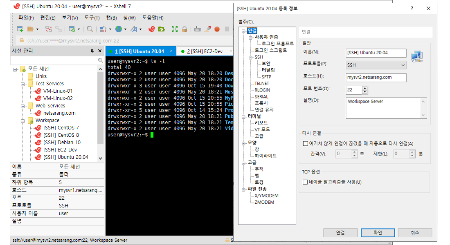Click the keyboard toolbar icon
This screenshot has height=245, width=450.
pos(198,29)
